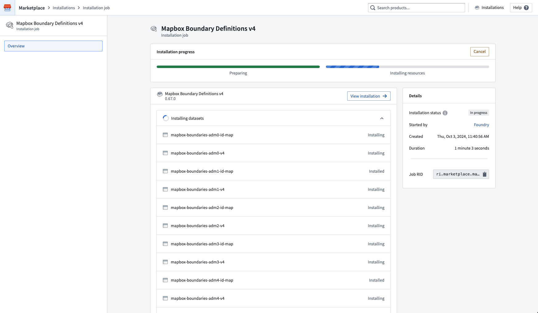Image resolution: width=538 pixels, height=313 pixels.
Task: Click dataset icon for mapbox-boundaries-adm0-id-map
Action: [165, 135]
